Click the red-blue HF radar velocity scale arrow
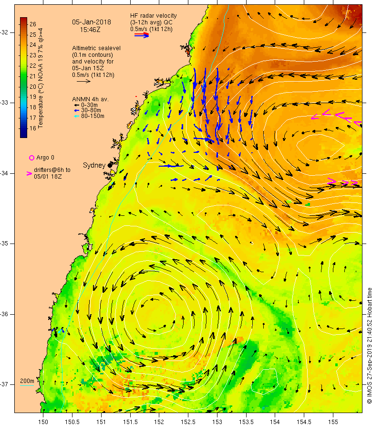 point(142,35)
